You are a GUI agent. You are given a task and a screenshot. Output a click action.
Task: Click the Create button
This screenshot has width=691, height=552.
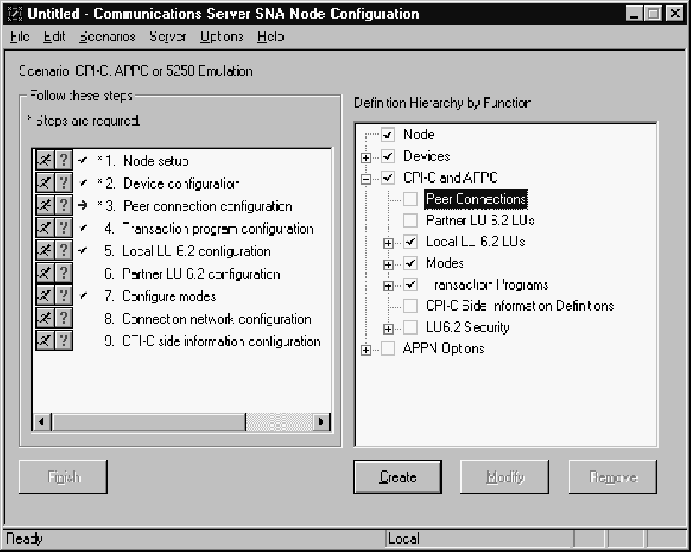pos(397,477)
